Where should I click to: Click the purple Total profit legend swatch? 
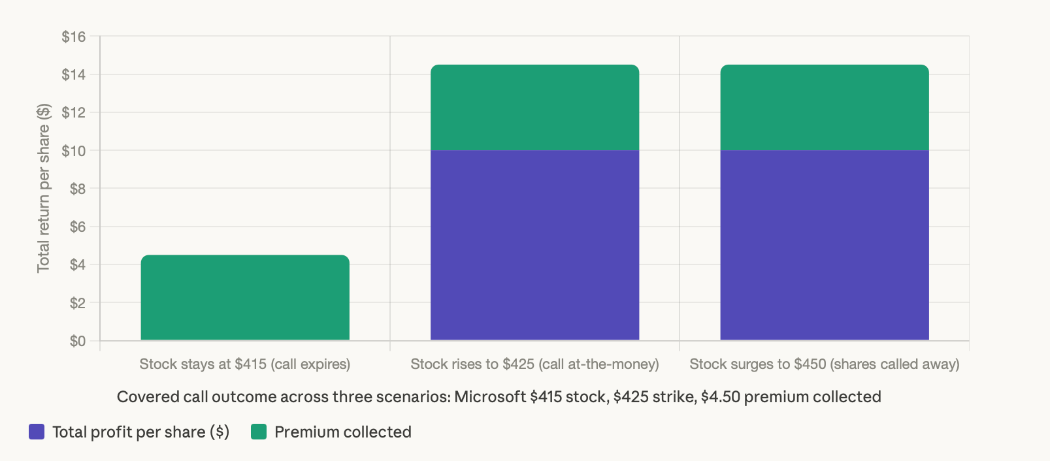click(x=37, y=432)
